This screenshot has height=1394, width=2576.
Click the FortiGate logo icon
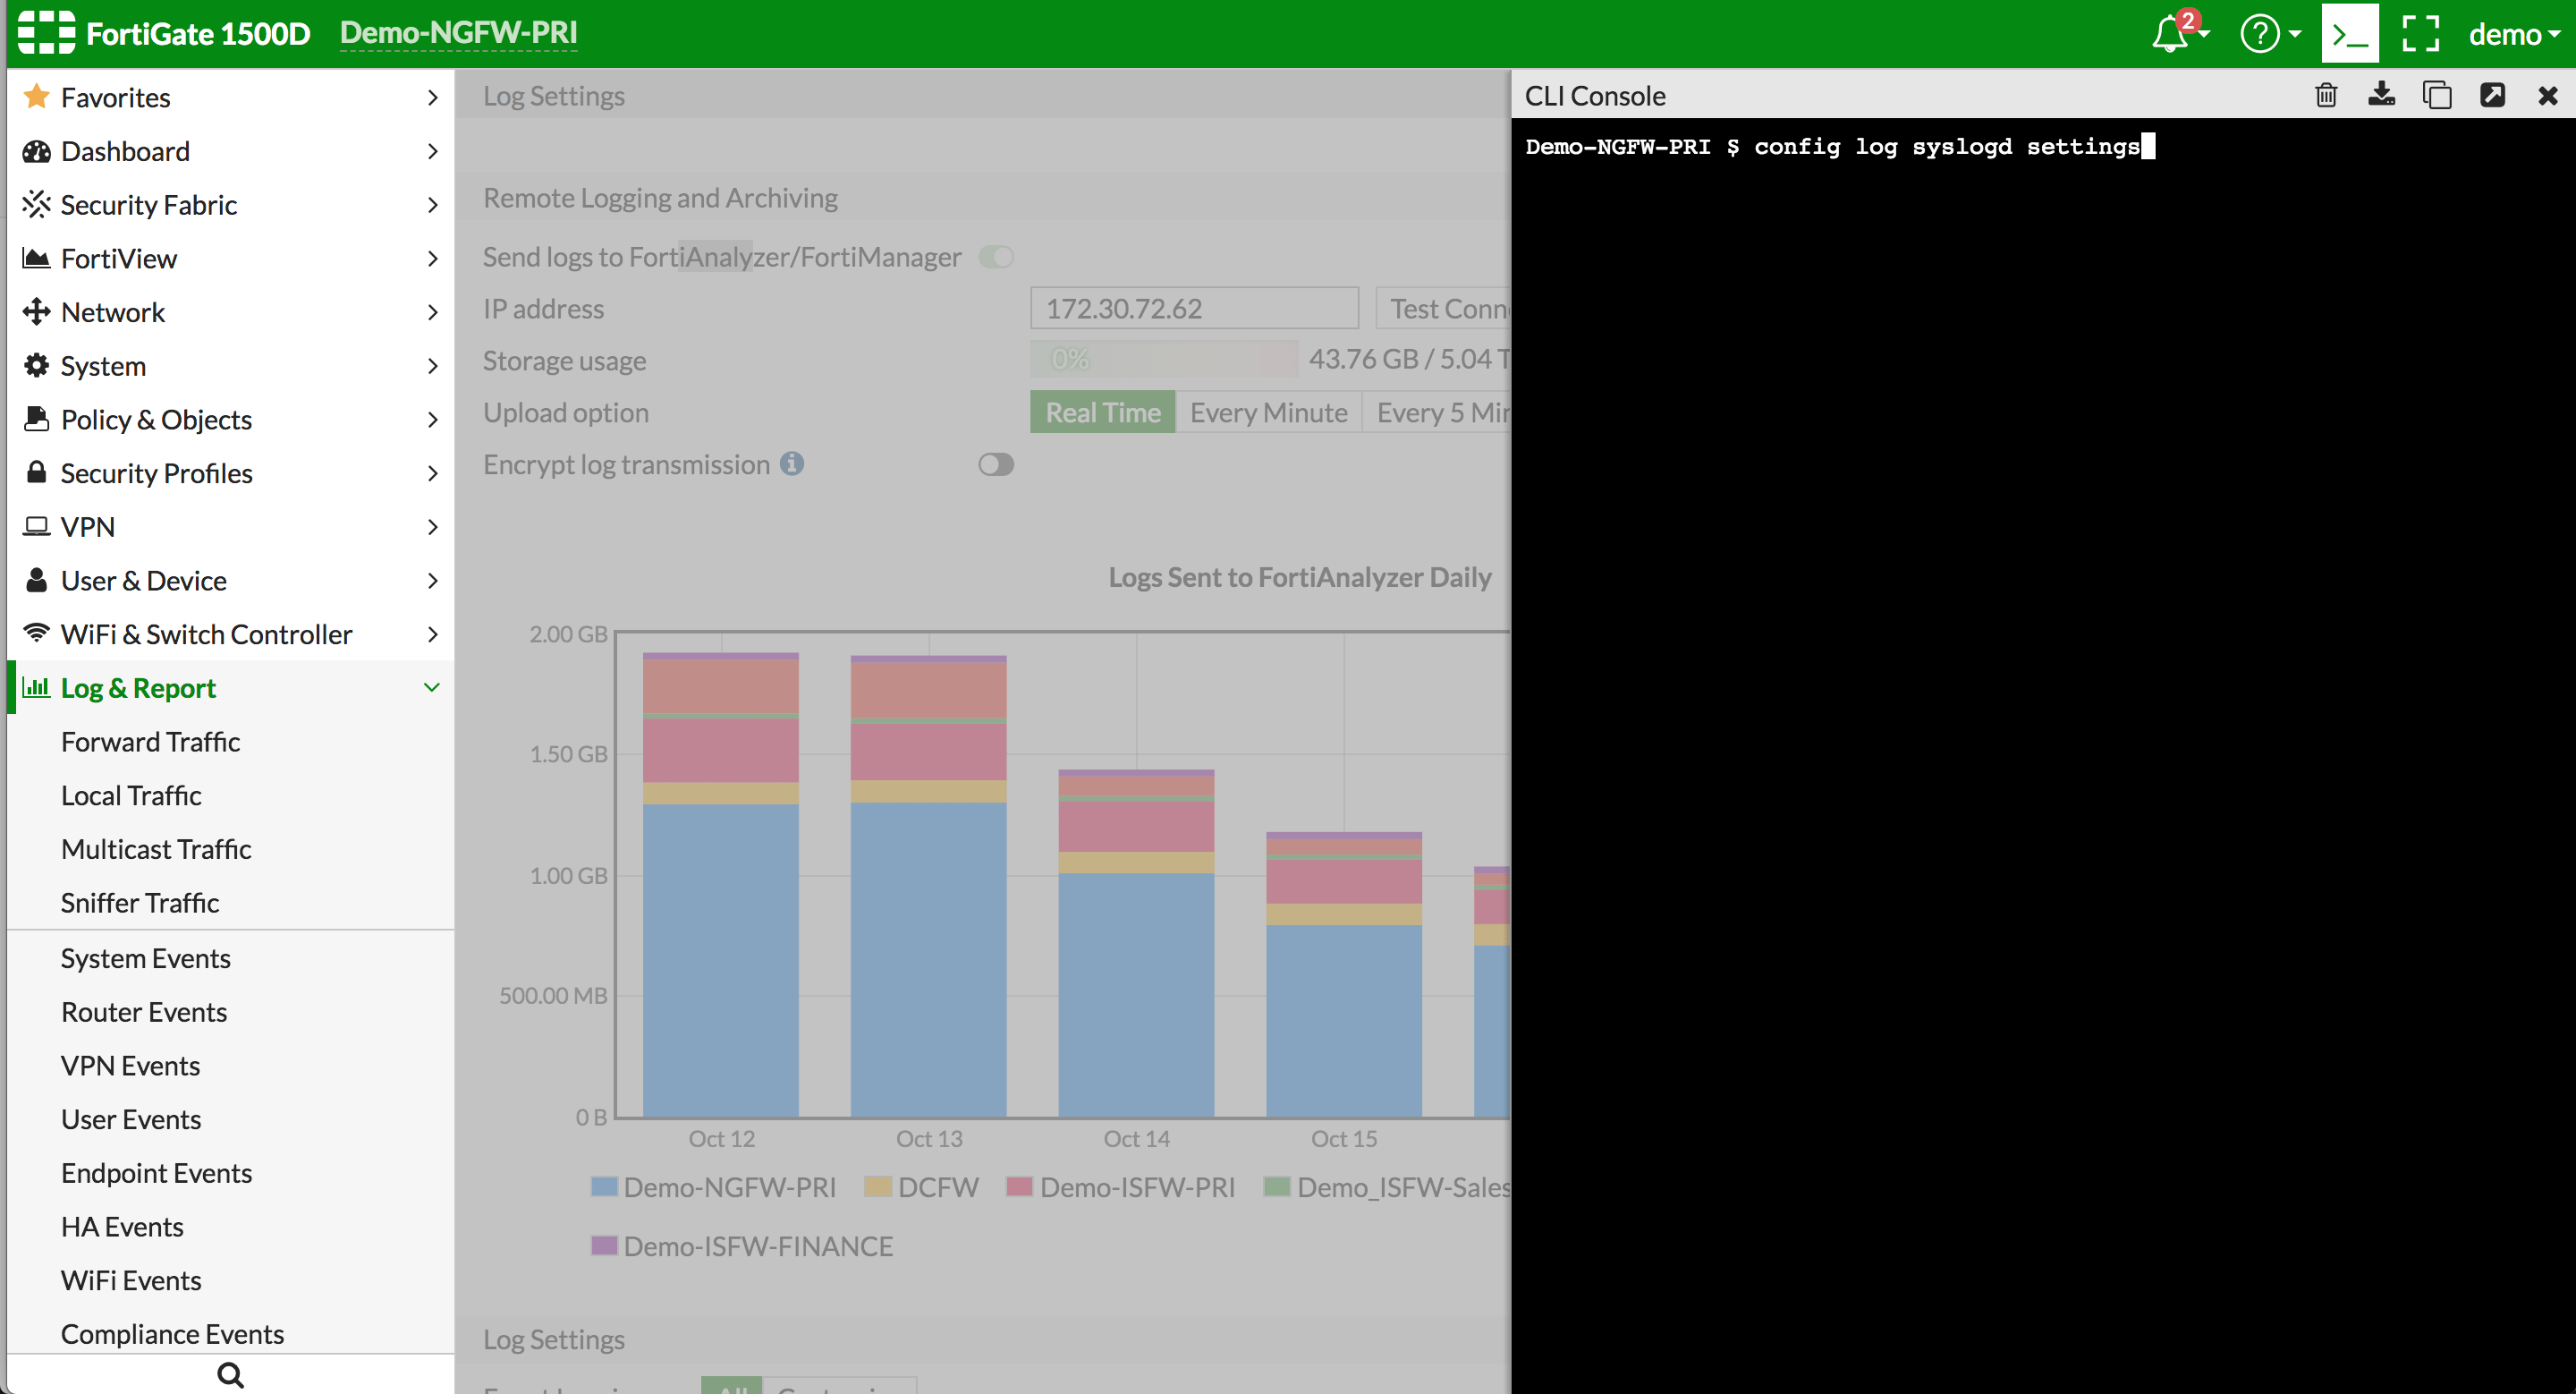click(46, 33)
